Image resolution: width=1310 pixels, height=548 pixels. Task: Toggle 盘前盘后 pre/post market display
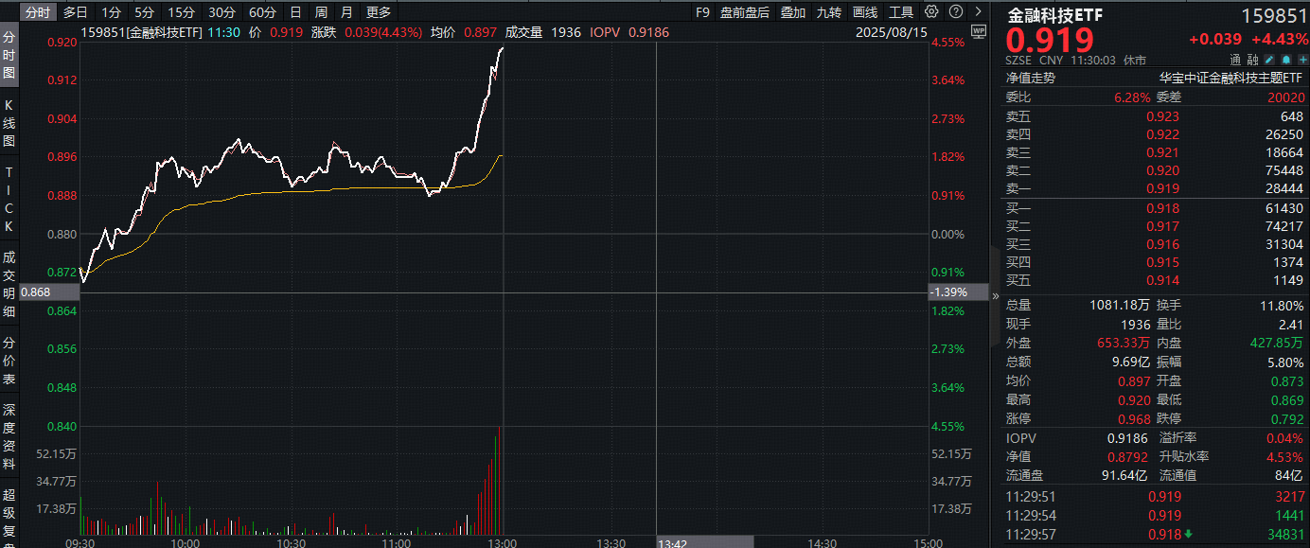(744, 12)
